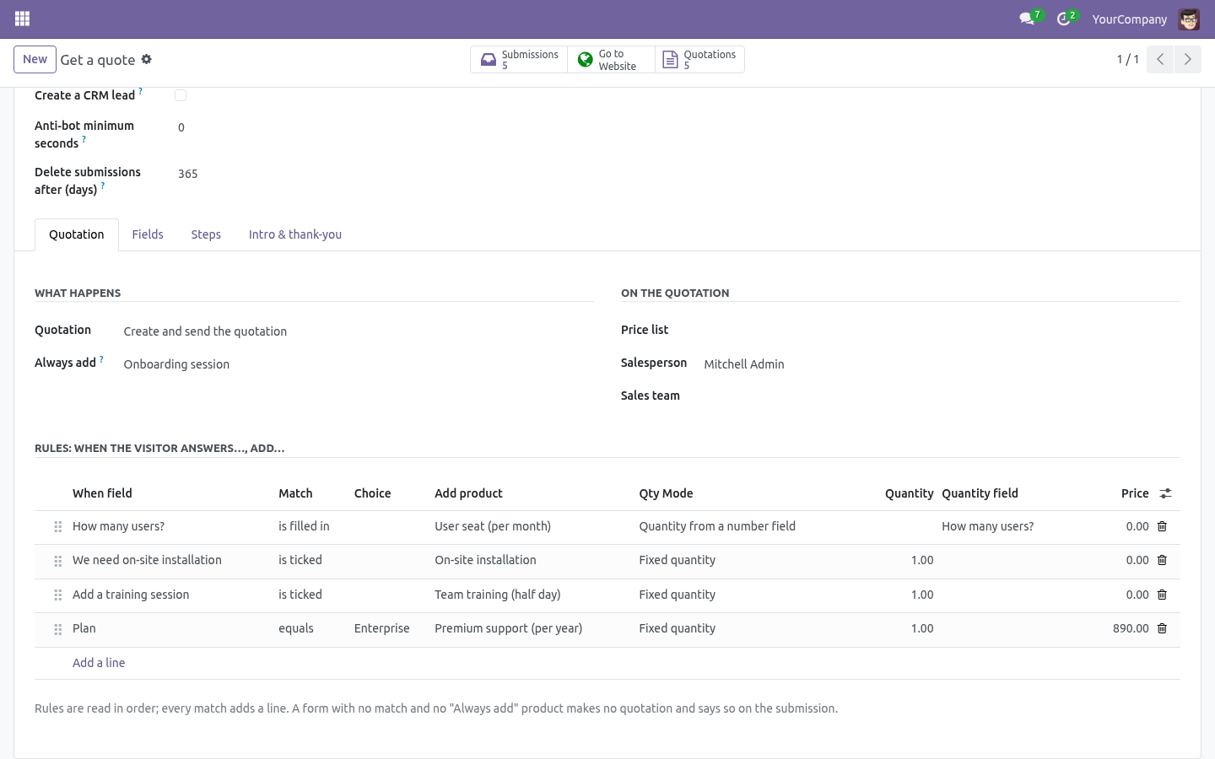Open the main apps grid menu
Screen dimensions: 1215x759
(x=23, y=19)
